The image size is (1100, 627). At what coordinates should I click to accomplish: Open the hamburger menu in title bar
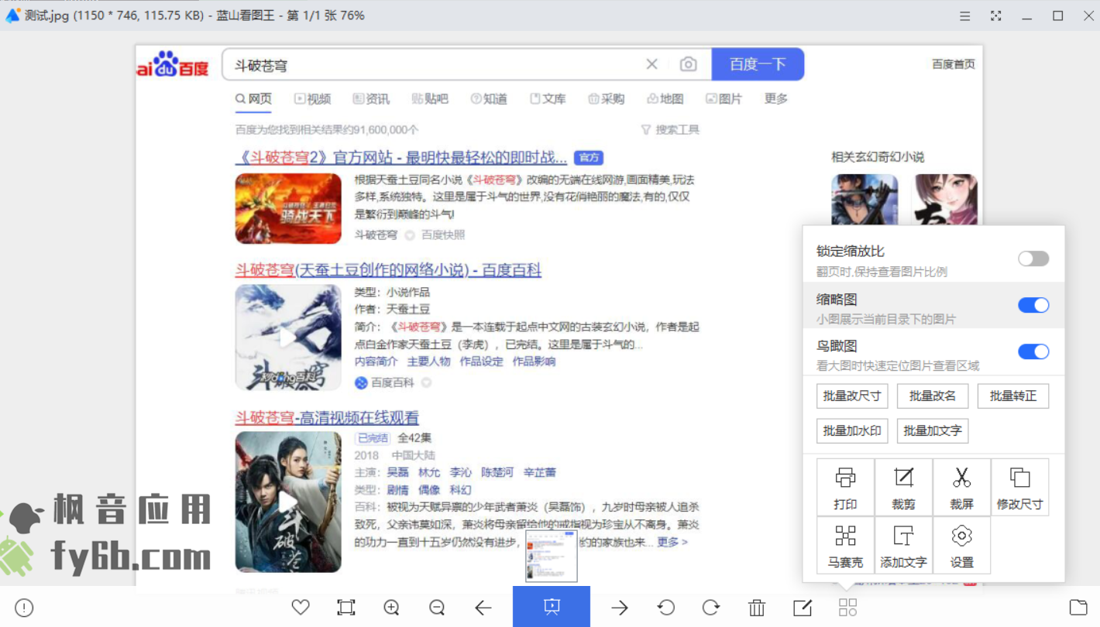tap(964, 15)
